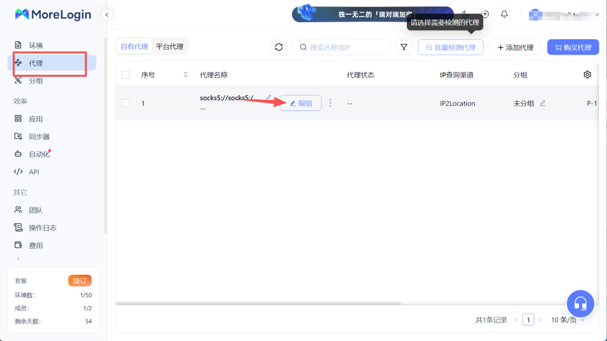Expand the more-options menu on proxy row
Screen dimensions: 607x341
point(330,103)
